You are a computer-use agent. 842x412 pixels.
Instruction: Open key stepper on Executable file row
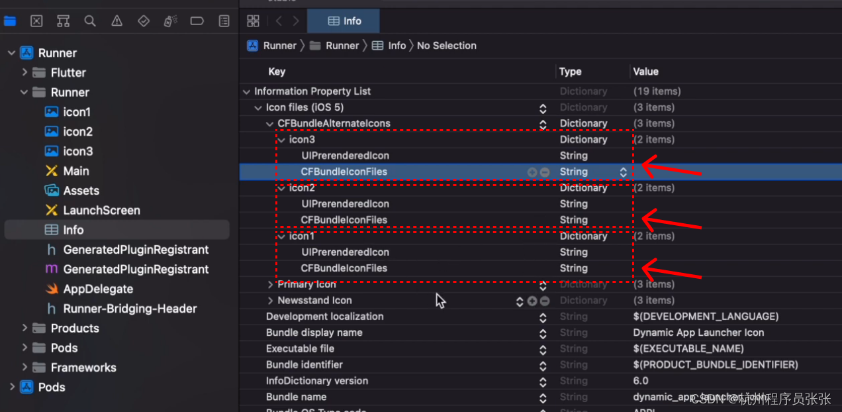(x=543, y=349)
